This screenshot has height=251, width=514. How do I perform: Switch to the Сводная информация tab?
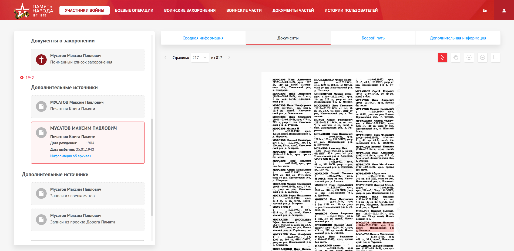203,38
